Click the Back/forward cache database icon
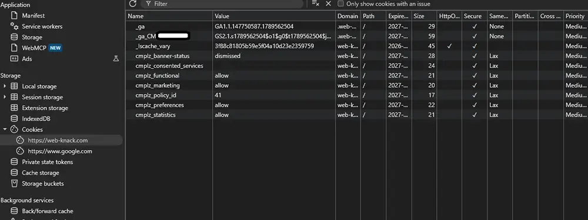This screenshot has height=220, width=588. (x=14, y=211)
